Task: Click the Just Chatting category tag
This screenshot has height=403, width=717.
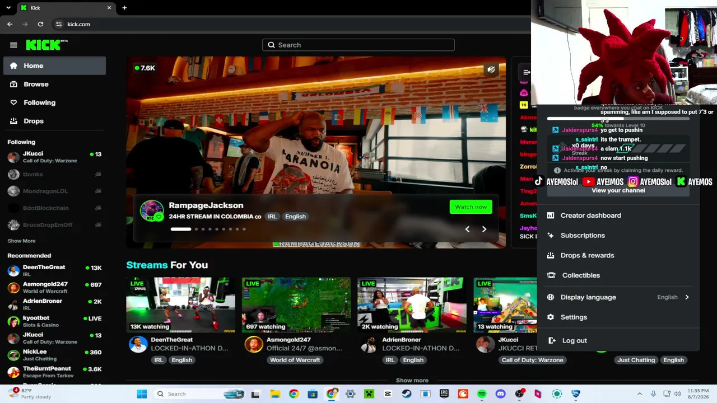Action: (636, 360)
